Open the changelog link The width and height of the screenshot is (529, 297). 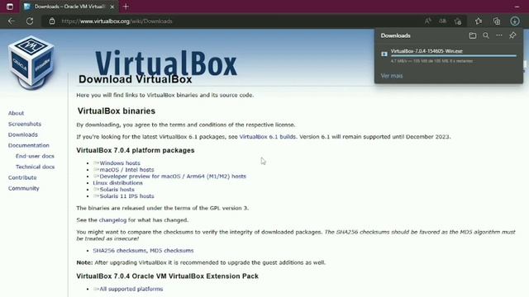pos(112,220)
